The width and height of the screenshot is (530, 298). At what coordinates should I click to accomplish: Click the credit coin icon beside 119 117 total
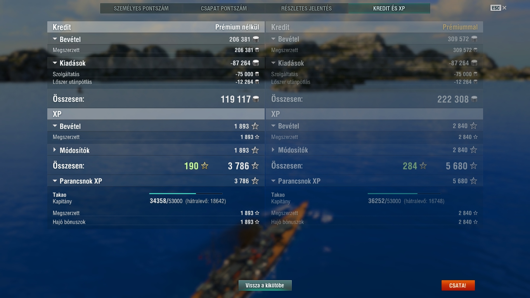point(256,99)
